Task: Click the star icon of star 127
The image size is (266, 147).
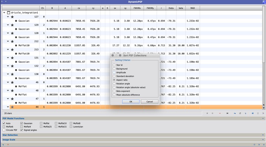Action: click(x=12, y=17)
